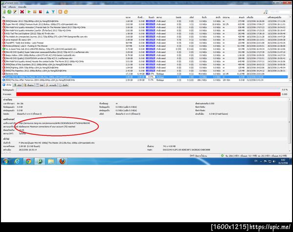
Task: Click the Move Up Queue arrow icon
Action: point(47,12)
